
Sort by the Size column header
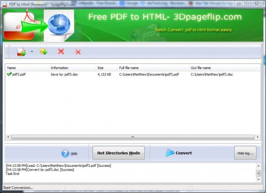coord(106,68)
